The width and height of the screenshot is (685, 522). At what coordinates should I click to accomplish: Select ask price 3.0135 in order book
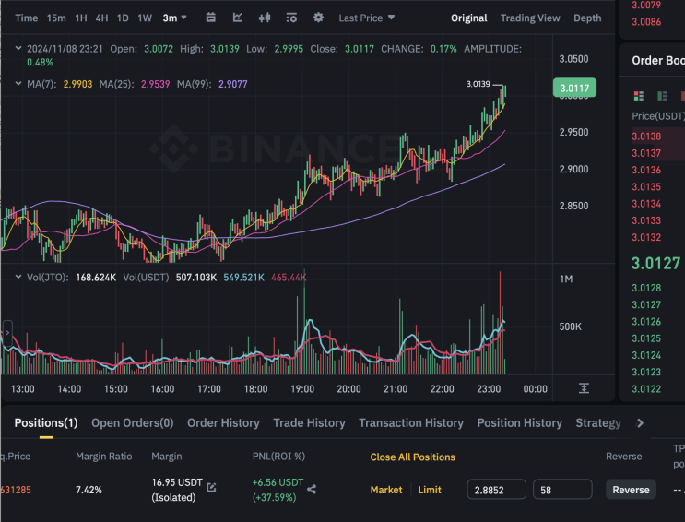(x=646, y=186)
